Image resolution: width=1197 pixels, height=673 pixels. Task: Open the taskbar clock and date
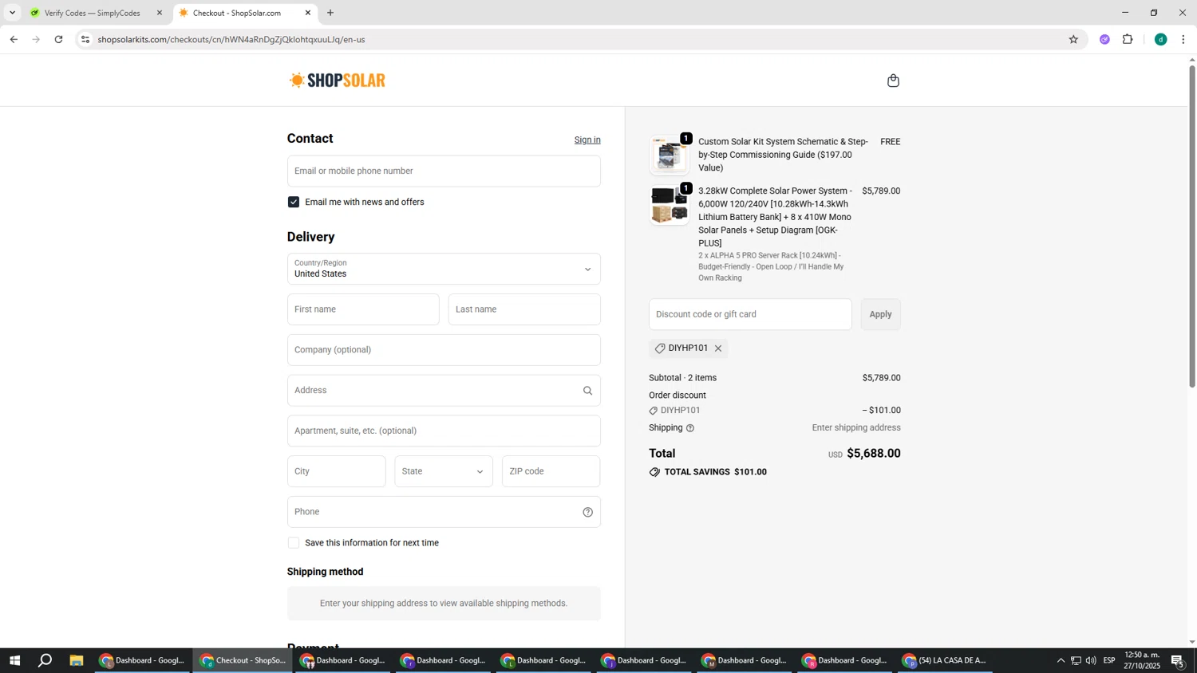tap(1142, 660)
